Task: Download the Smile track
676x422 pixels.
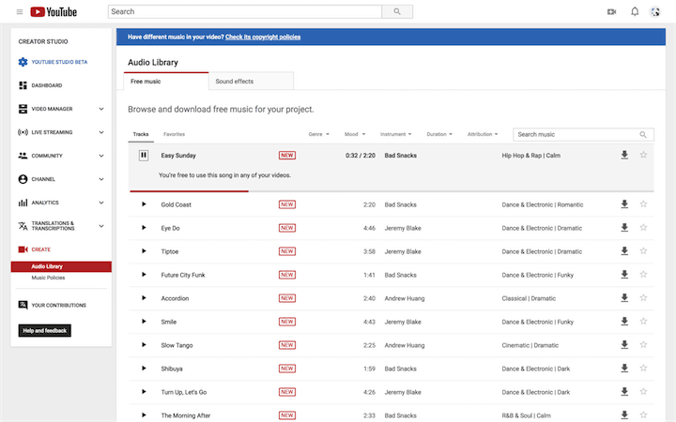Action: (624, 322)
